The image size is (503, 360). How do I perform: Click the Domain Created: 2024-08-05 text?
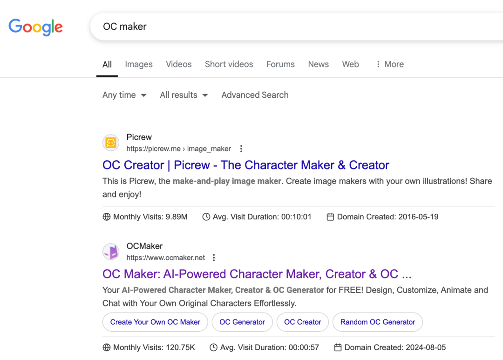395,347
